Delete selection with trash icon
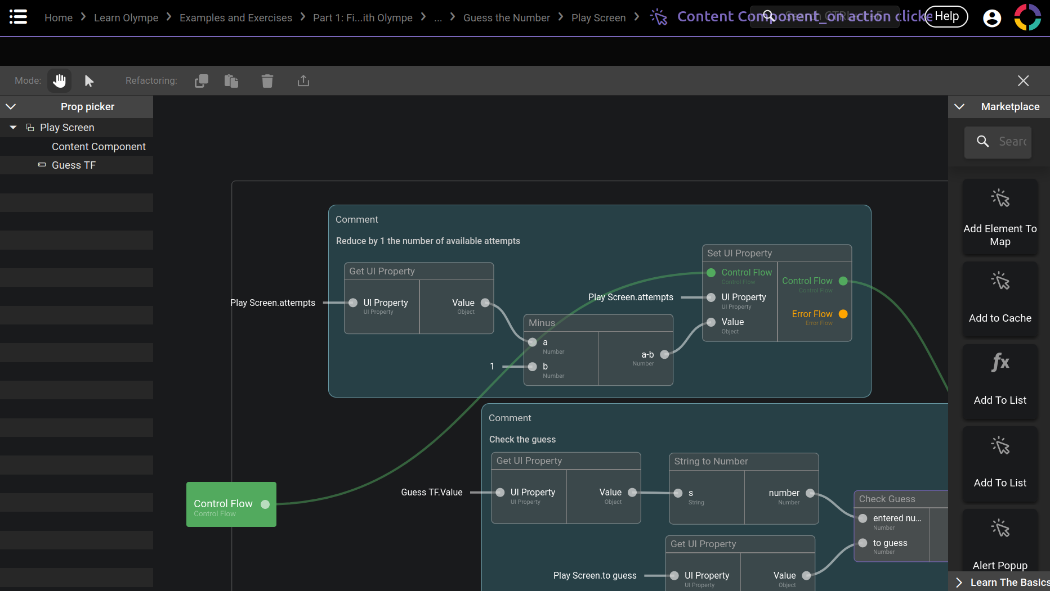This screenshot has height=591, width=1050. click(x=267, y=81)
